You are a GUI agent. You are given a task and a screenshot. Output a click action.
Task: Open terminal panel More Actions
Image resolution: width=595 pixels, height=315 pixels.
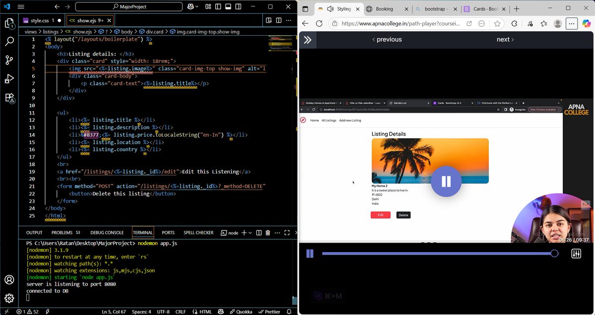coord(277,232)
